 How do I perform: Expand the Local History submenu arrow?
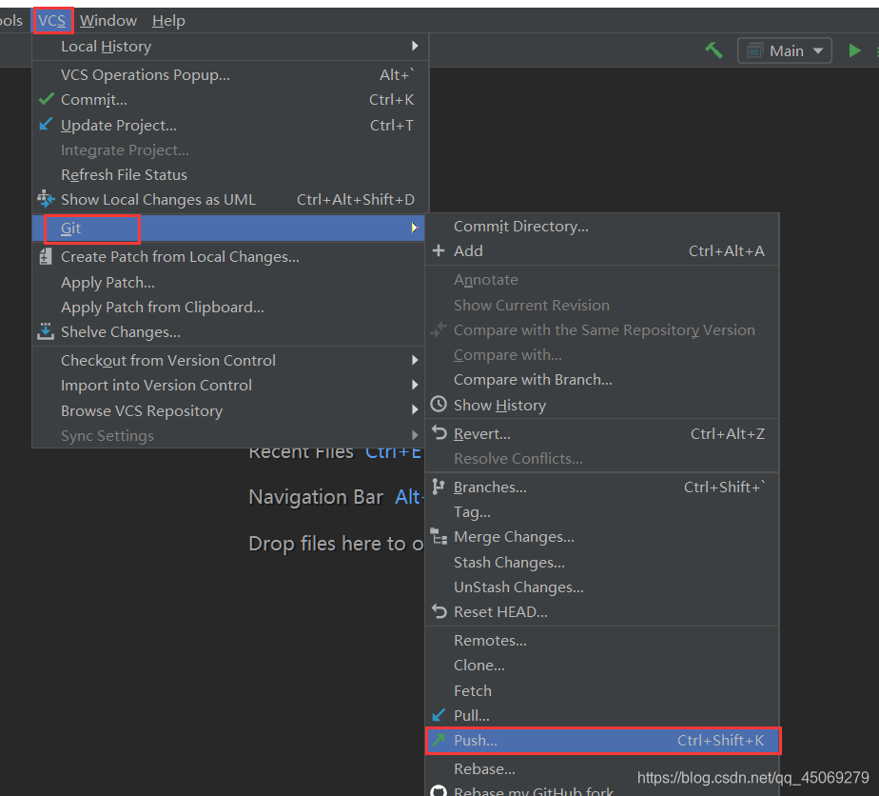point(415,46)
